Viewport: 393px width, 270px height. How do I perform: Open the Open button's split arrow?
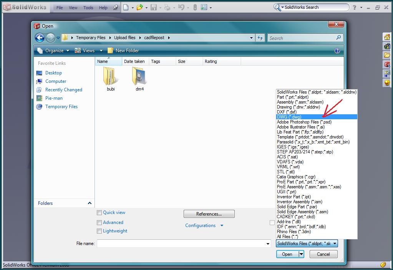click(x=301, y=254)
